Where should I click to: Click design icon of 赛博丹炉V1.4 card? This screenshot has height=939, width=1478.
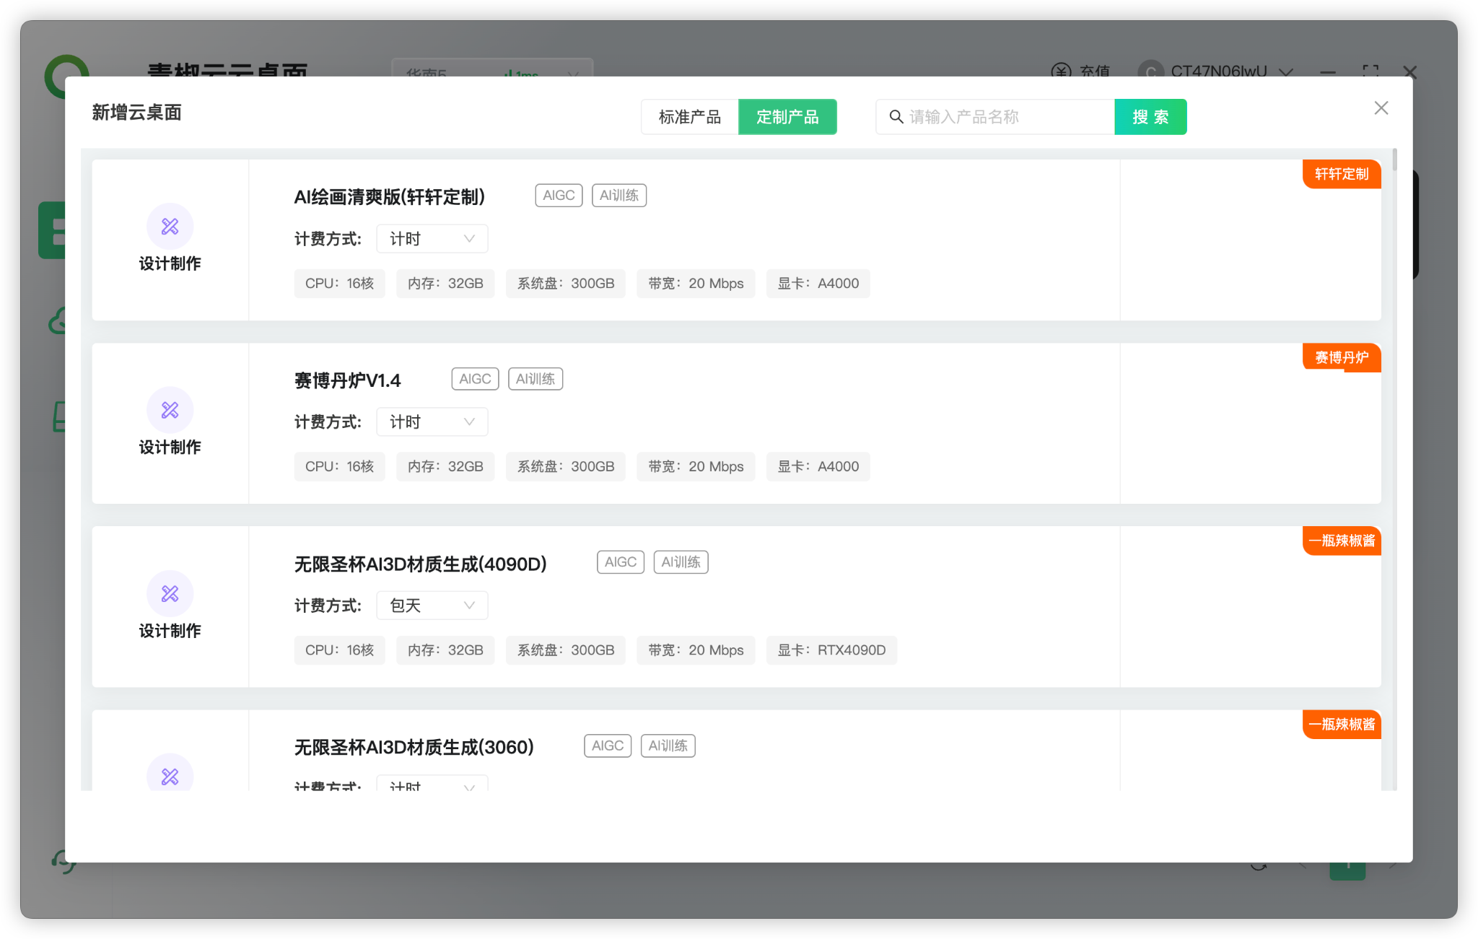[170, 410]
